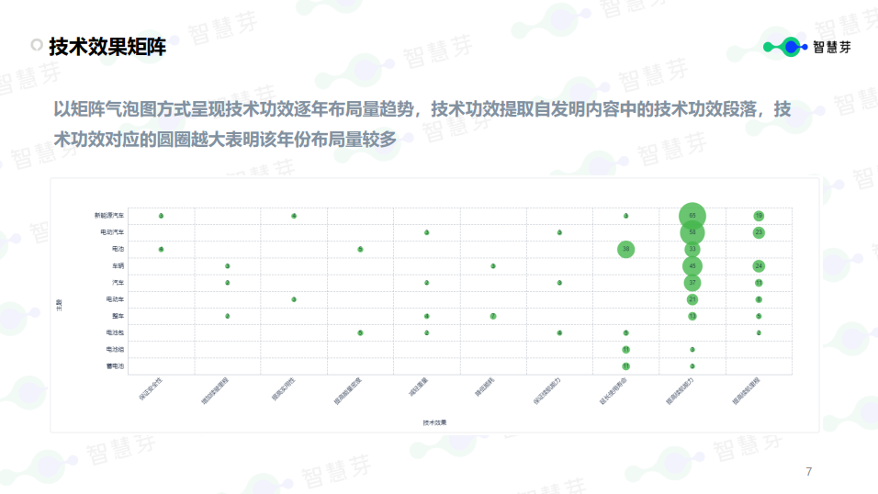Click the largest bubble labeled 65
Image resolution: width=878 pixels, height=494 pixels.
click(x=692, y=216)
